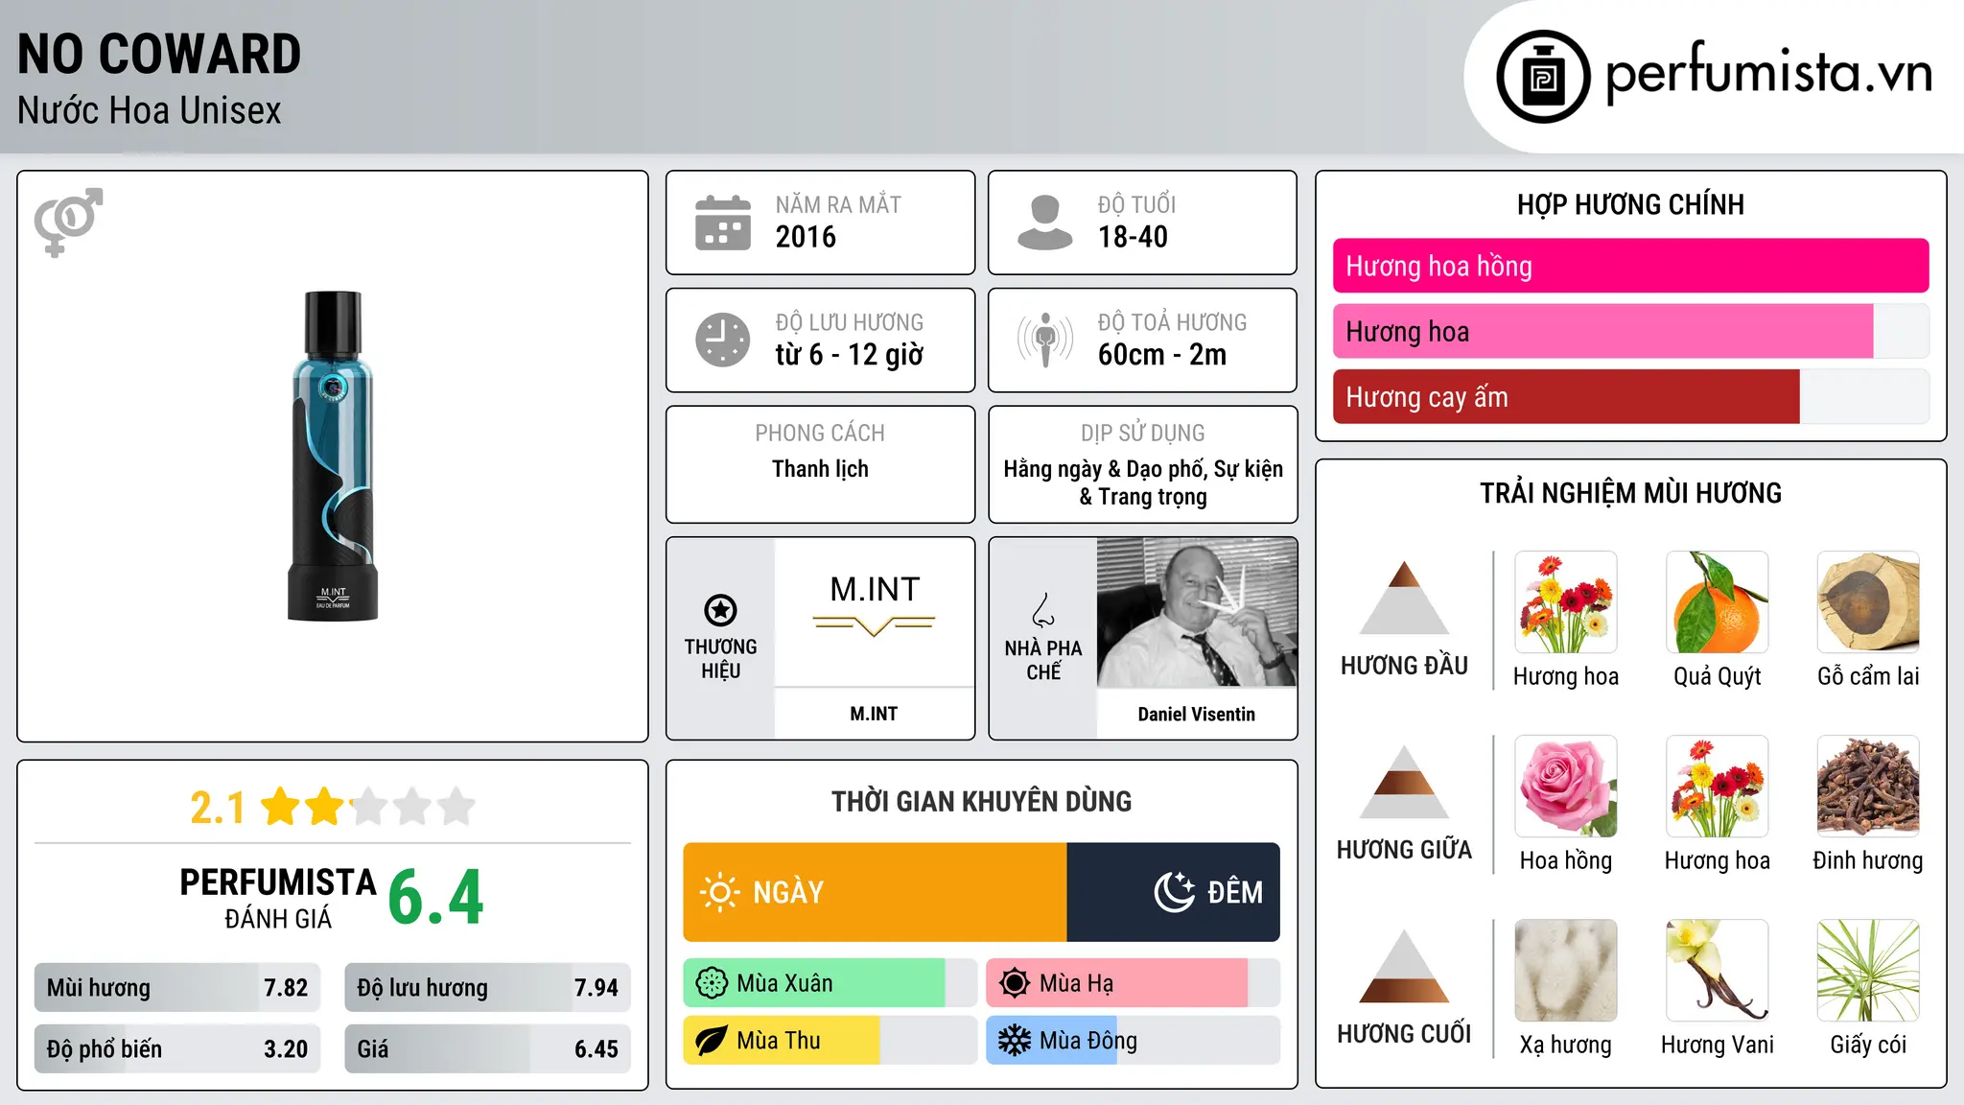Select the Hoa hồng rose thumbnail

pos(1566,787)
